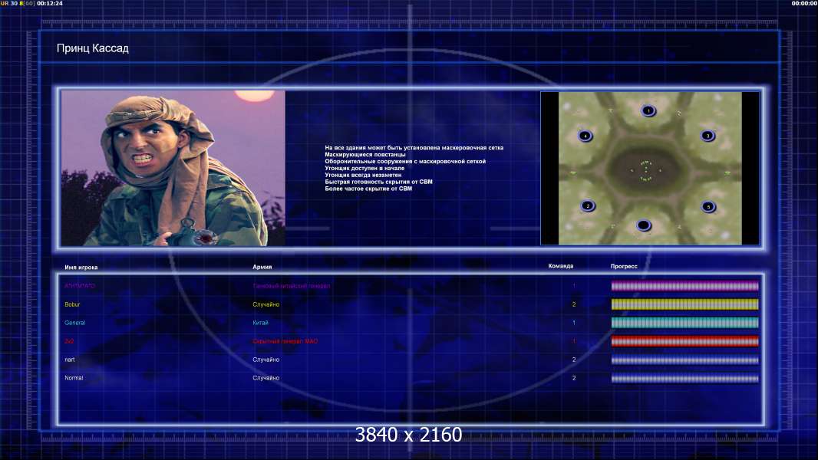Click the 00:12:24 timer at top-left

point(50,3)
